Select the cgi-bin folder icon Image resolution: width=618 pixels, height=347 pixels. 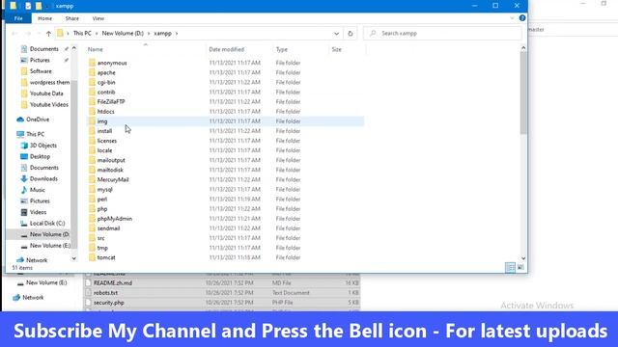92,82
